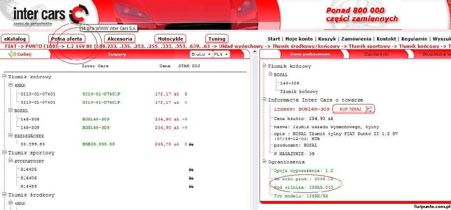Click PUNTO (188) in the breadcrumb
Screen dimensions: 451x210
[x=41, y=46]
